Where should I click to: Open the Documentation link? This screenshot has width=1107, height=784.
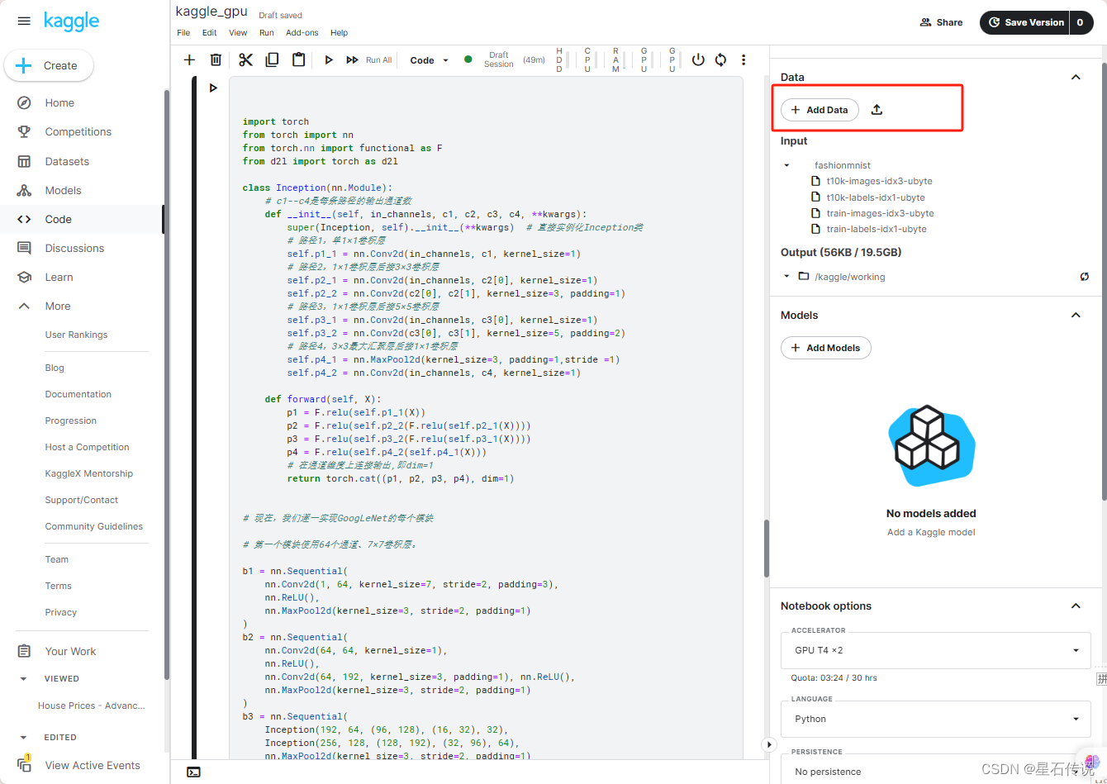coord(78,394)
